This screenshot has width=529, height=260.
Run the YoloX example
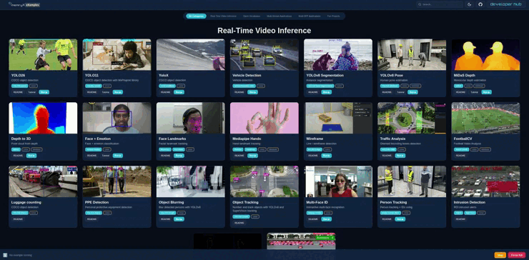click(179, 92)
